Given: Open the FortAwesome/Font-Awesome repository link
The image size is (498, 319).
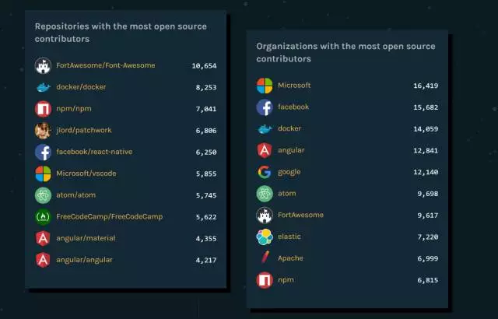Looking at the screenshot, I should pyautogui.click(x=106, y=65).
